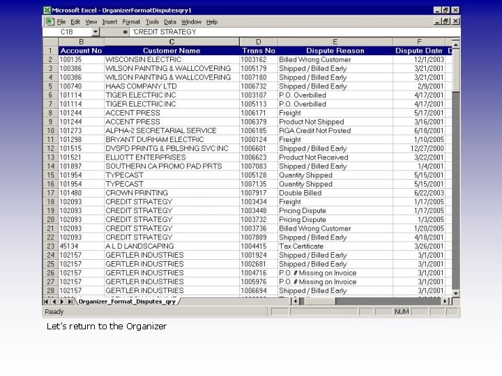Open the Window menu
The height and width of the screenshot is (376, 502).
[191, 22]
